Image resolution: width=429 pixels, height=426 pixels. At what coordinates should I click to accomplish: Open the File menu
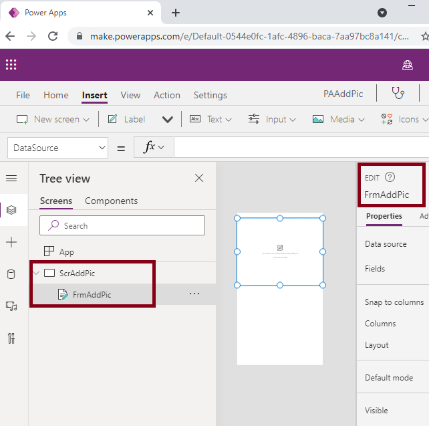[23, 95]
